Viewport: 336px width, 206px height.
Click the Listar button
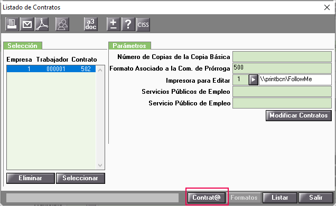pyautogui.click(x=280, y=198)
